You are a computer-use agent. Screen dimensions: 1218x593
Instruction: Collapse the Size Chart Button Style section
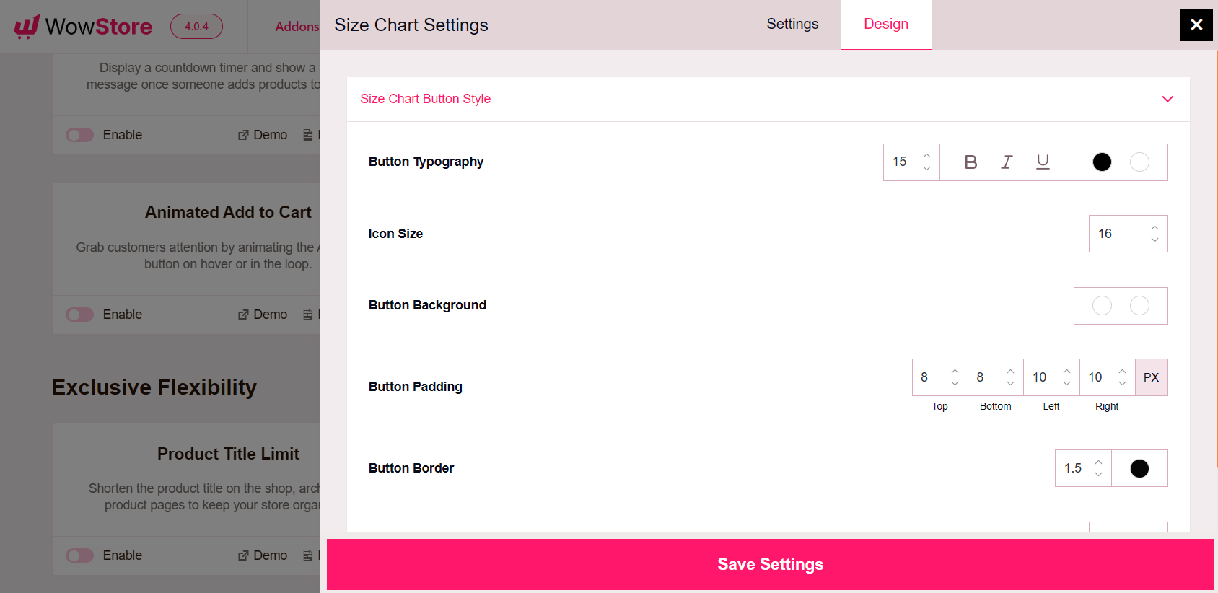1167,99
